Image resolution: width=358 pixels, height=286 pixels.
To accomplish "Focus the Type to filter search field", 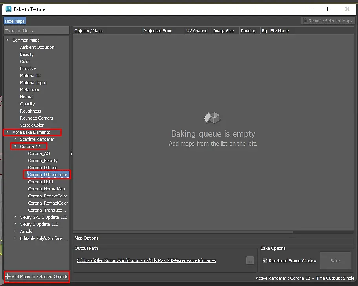I will (x=37, y=31).
